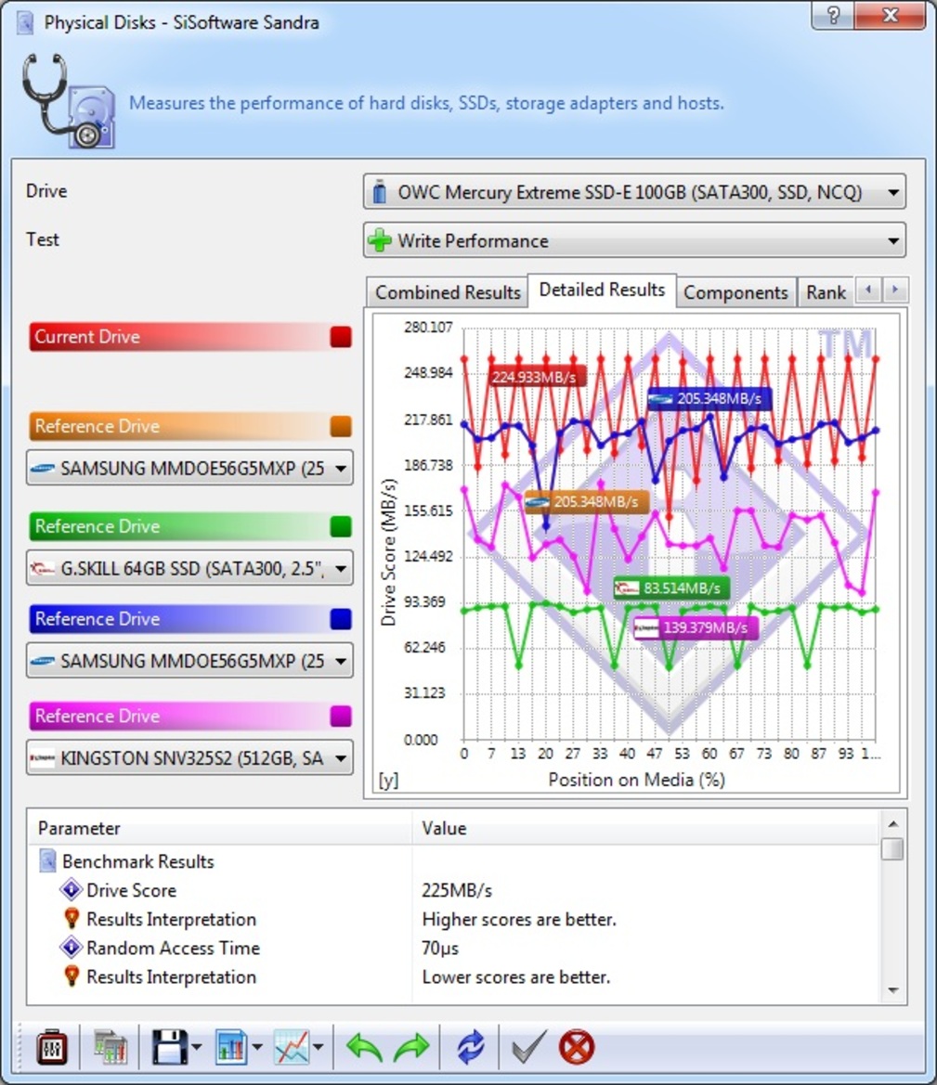Click the bar chart toolbar icon
This screenshot has width=937, height=1085.
click(x=231, y=1047)
